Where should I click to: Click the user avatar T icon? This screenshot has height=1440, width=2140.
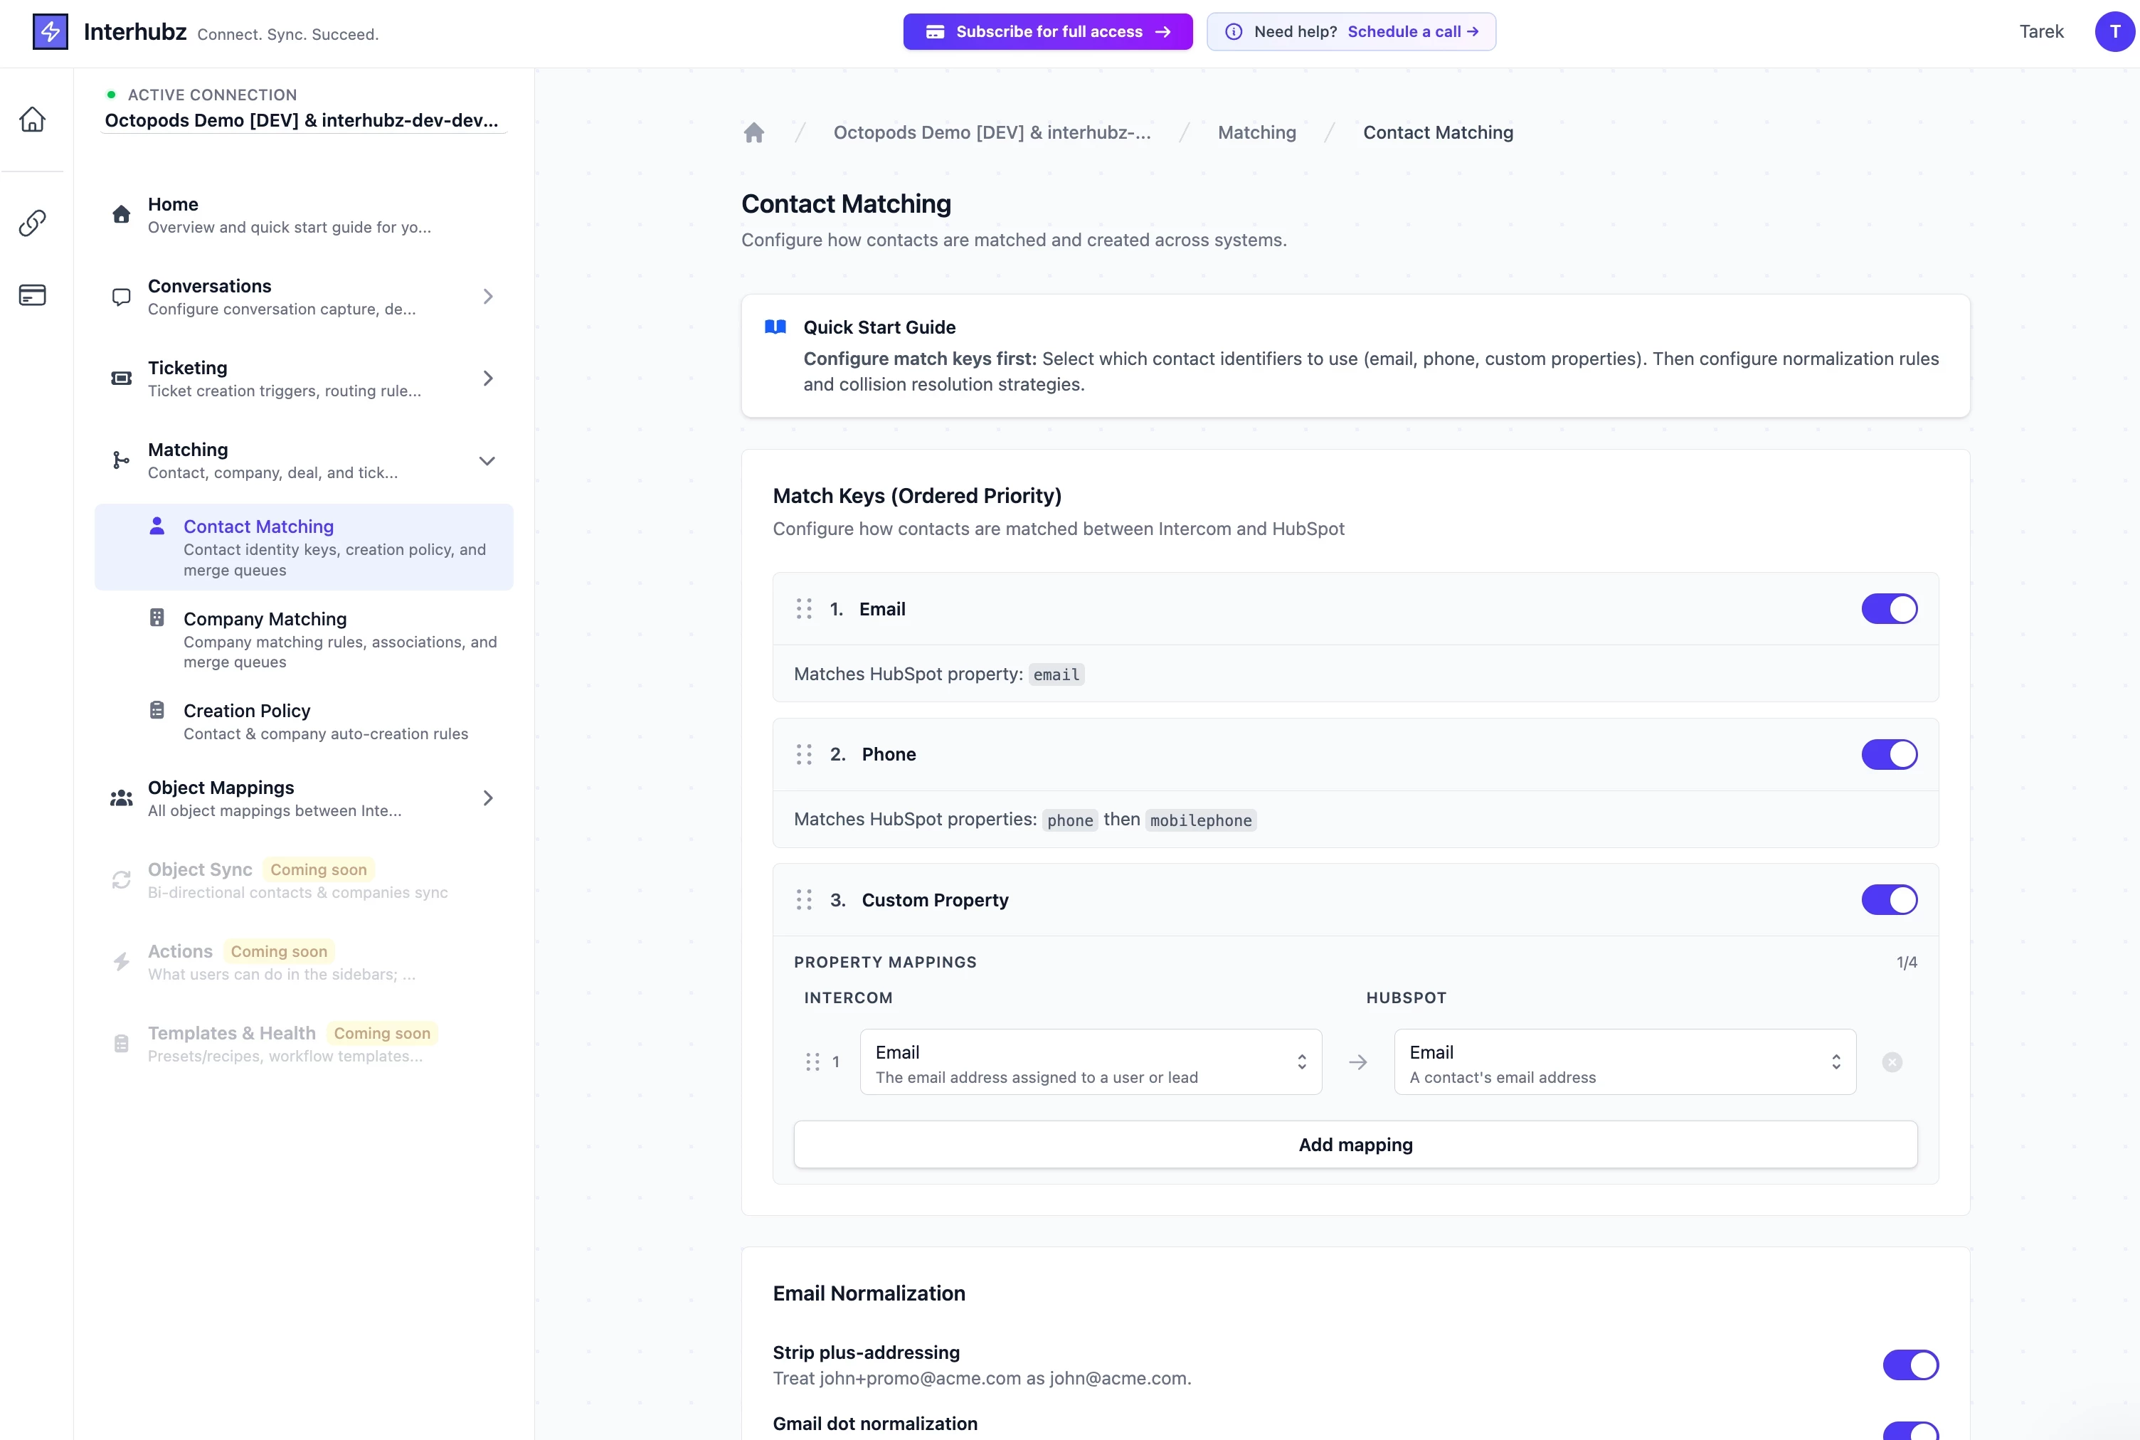[x=2114, y=31]
